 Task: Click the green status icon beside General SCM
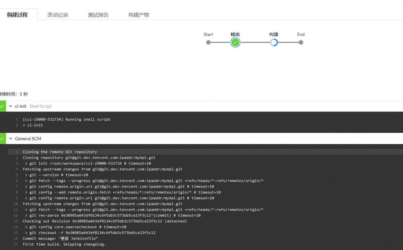click(x=2, y=138)
